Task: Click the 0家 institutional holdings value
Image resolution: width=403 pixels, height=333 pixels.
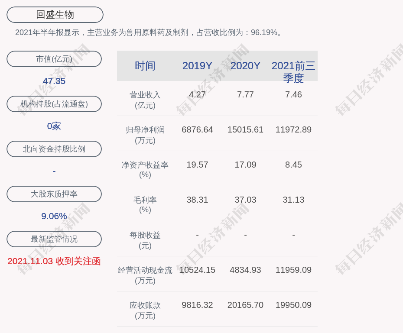Action: click(x=54, y=126)
